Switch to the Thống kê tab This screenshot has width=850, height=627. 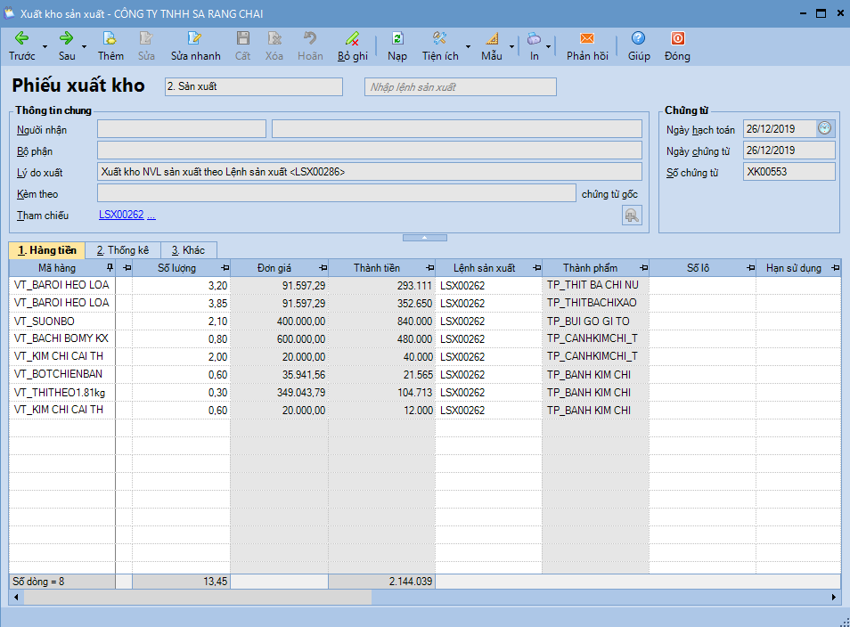click(123, 250)
